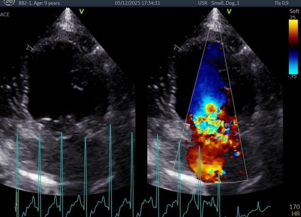Click depth marker 2 on the left image
This screenshot has width=301, height=217.
(27, 47)
